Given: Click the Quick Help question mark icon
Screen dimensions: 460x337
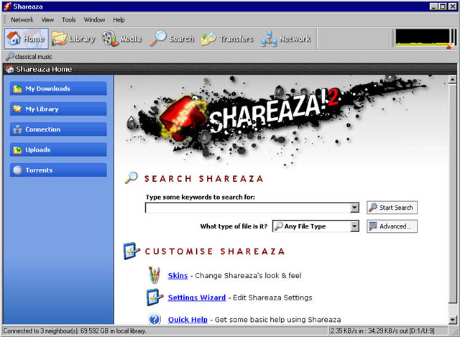Looking at the screenshot, I should point(155,319).
